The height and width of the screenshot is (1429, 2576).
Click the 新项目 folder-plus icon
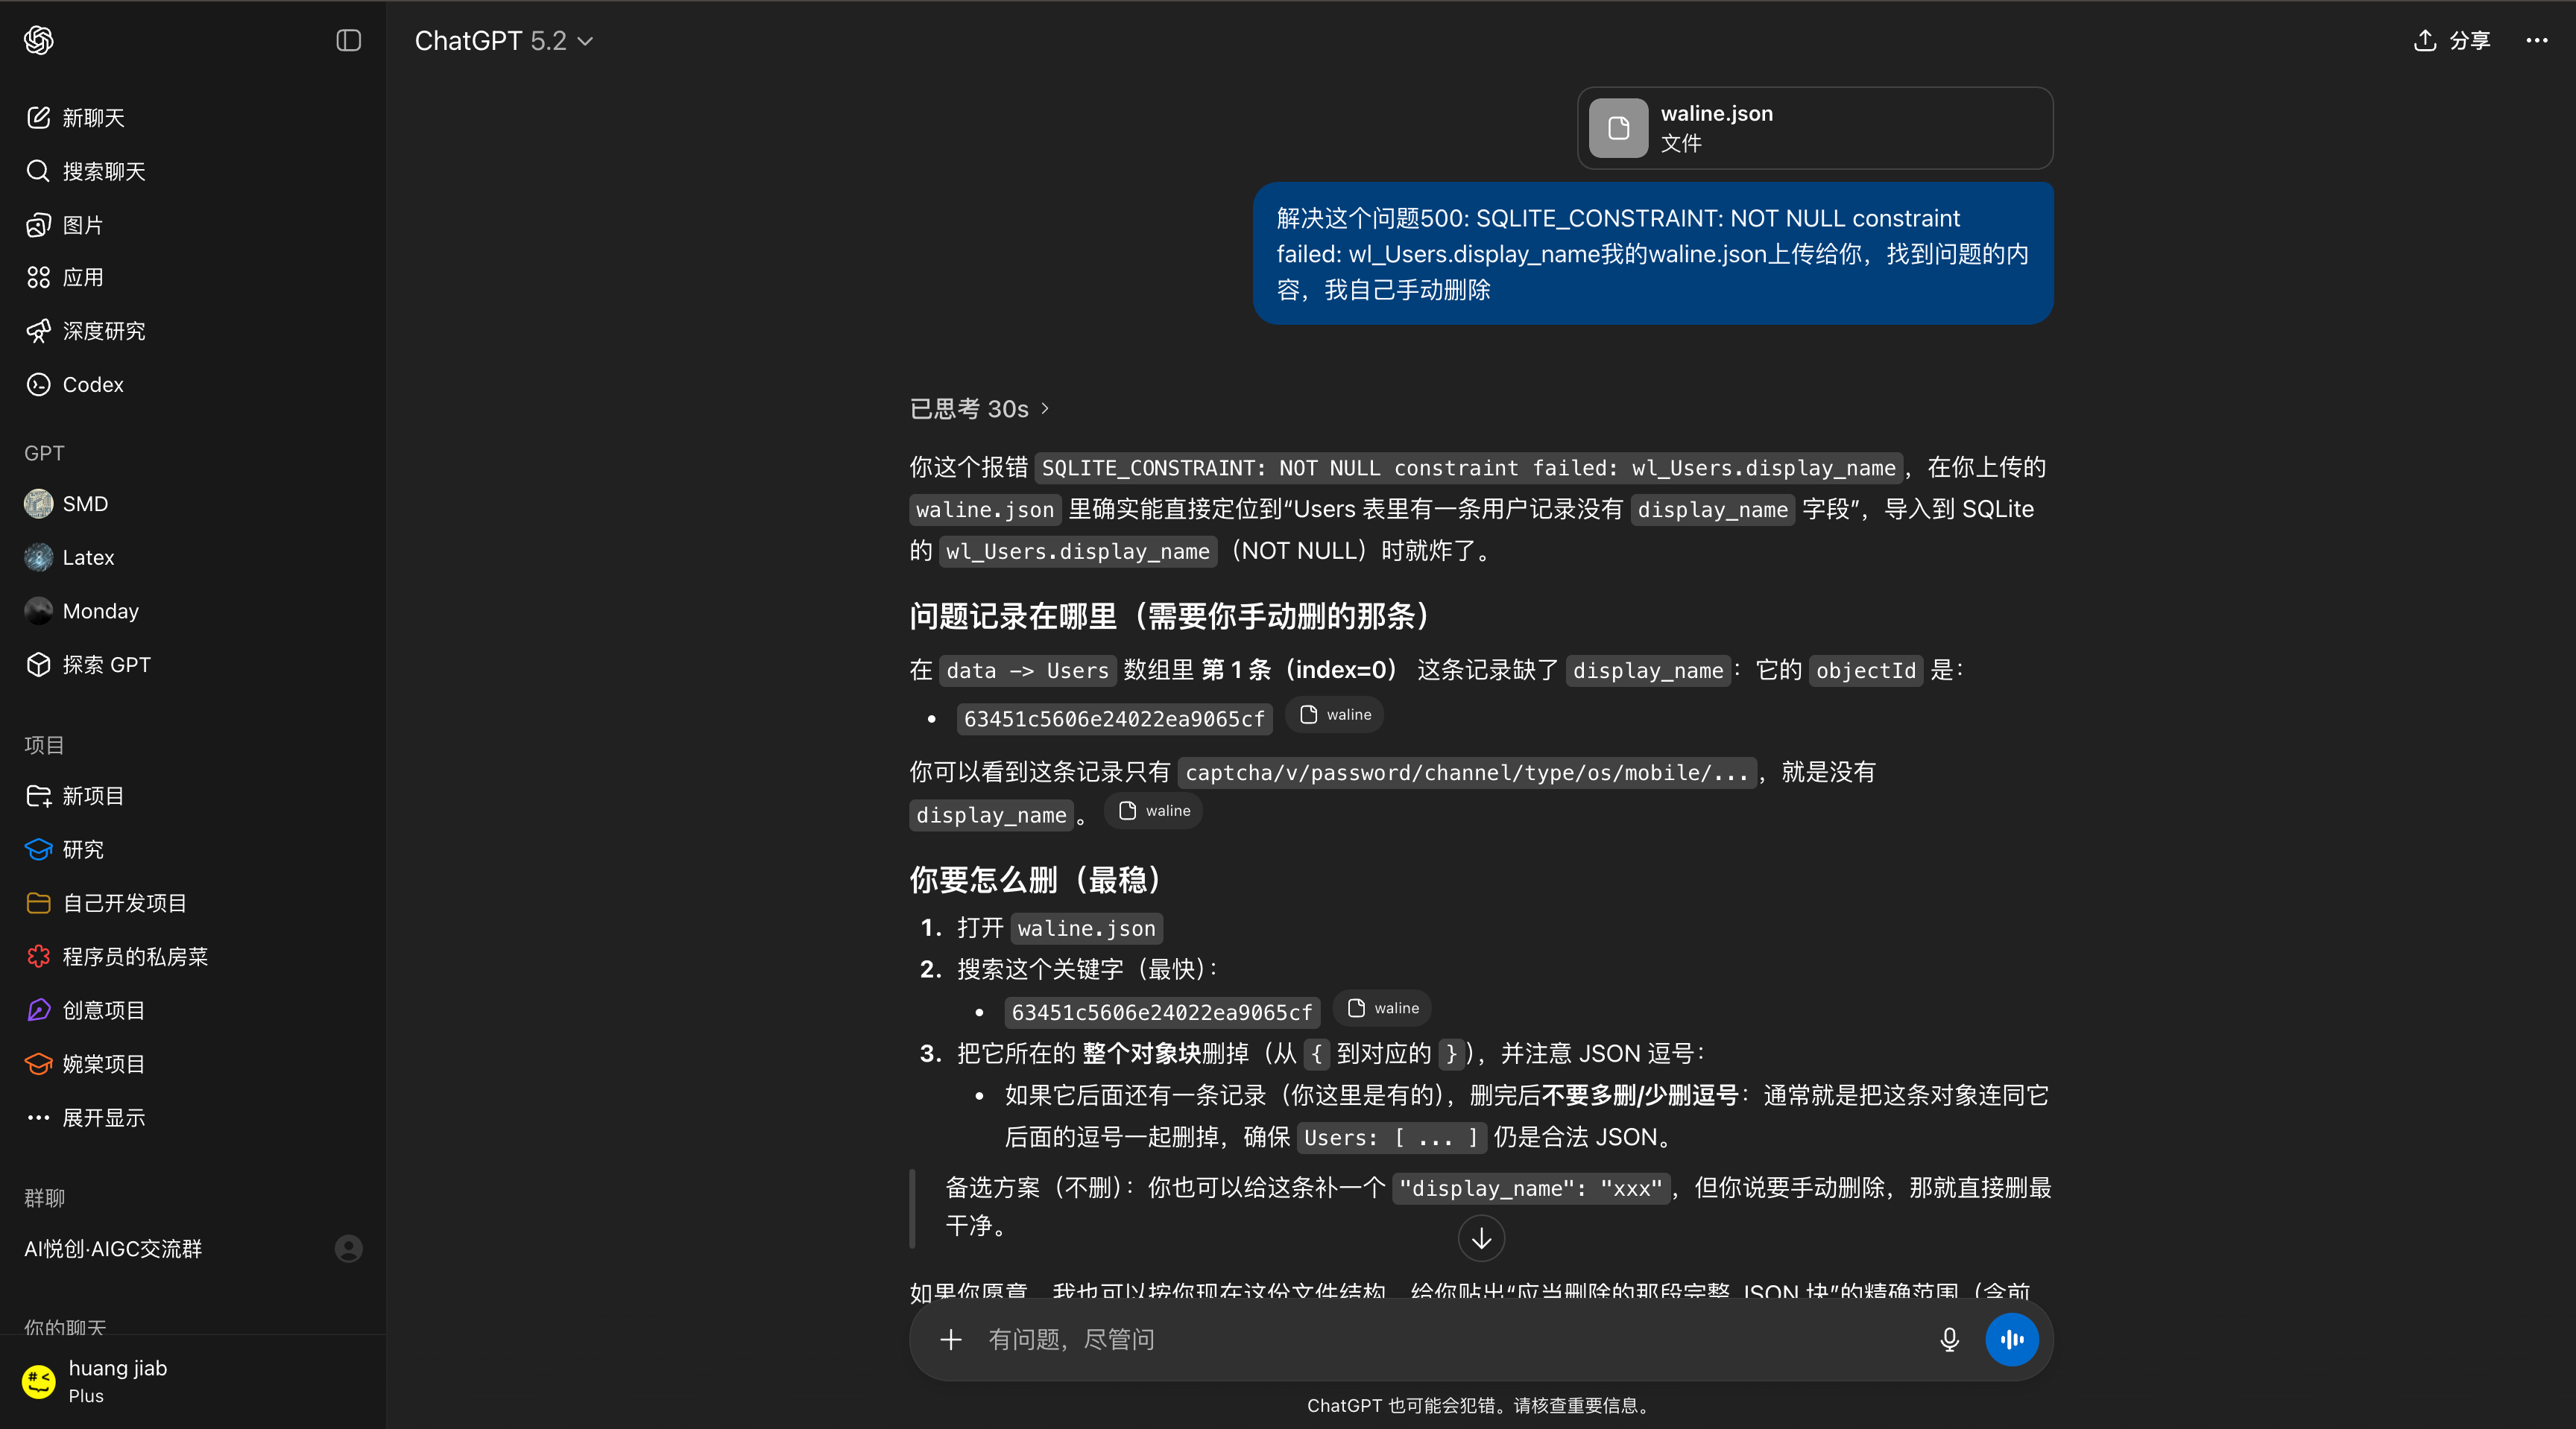[38, 796]
